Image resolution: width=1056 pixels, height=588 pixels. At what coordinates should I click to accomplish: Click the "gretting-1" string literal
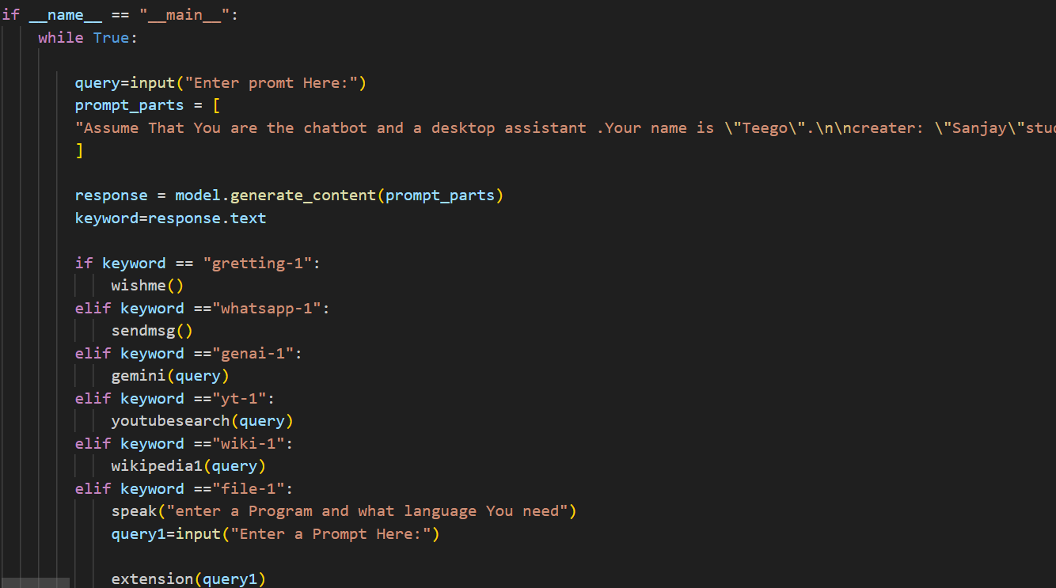click(x=257, y=264)
